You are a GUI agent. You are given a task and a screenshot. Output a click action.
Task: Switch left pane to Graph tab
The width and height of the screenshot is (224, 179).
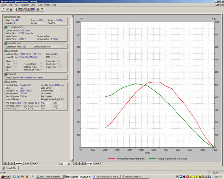27,164
